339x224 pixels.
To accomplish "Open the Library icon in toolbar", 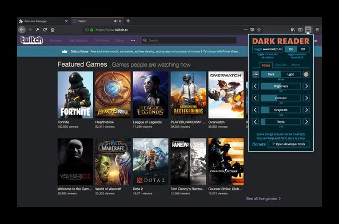I will pyautogui.click(x=293, y=30).
